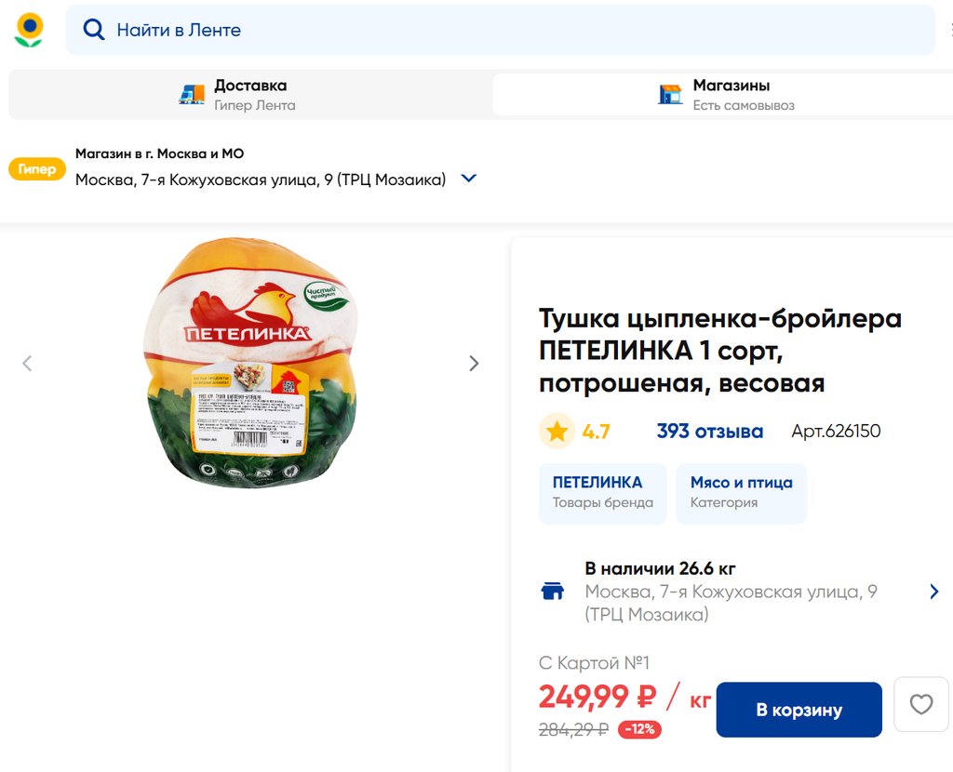Screen dimensions: 953x772
Task: Open Мясо и птица category
Action: tap(741, 493)
